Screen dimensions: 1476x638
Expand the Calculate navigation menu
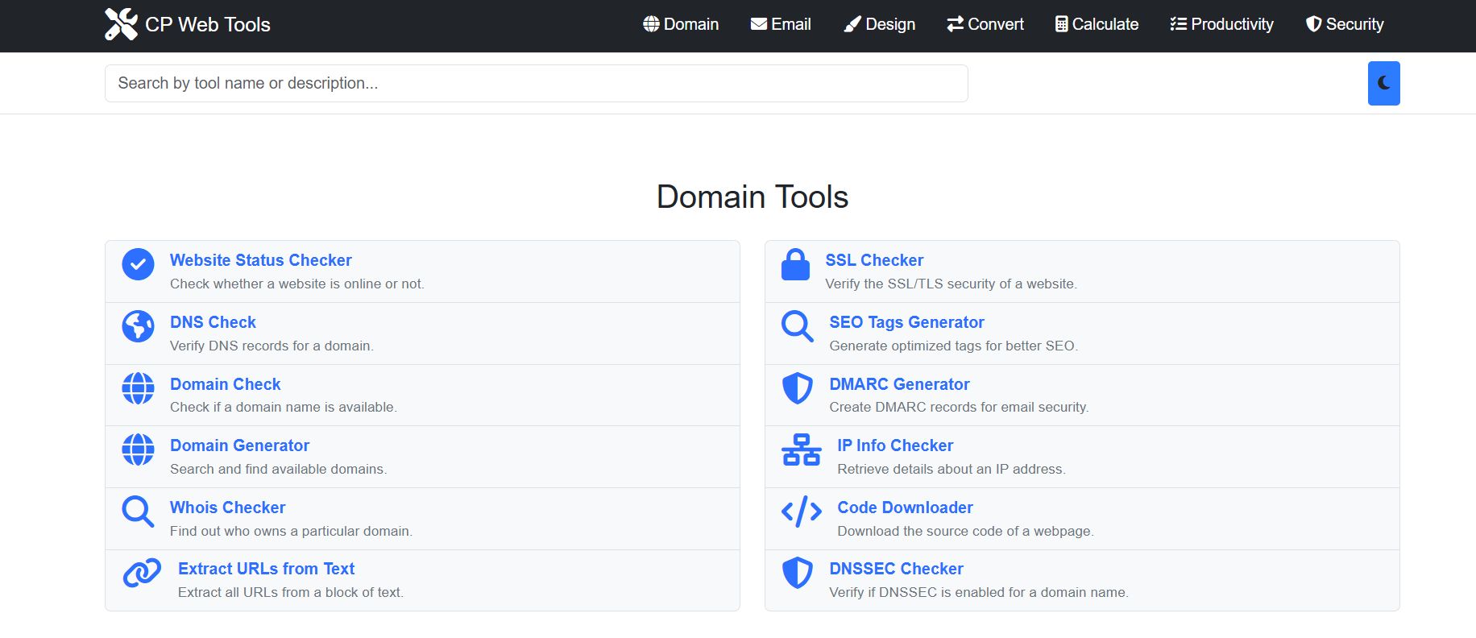(1097, 24)
